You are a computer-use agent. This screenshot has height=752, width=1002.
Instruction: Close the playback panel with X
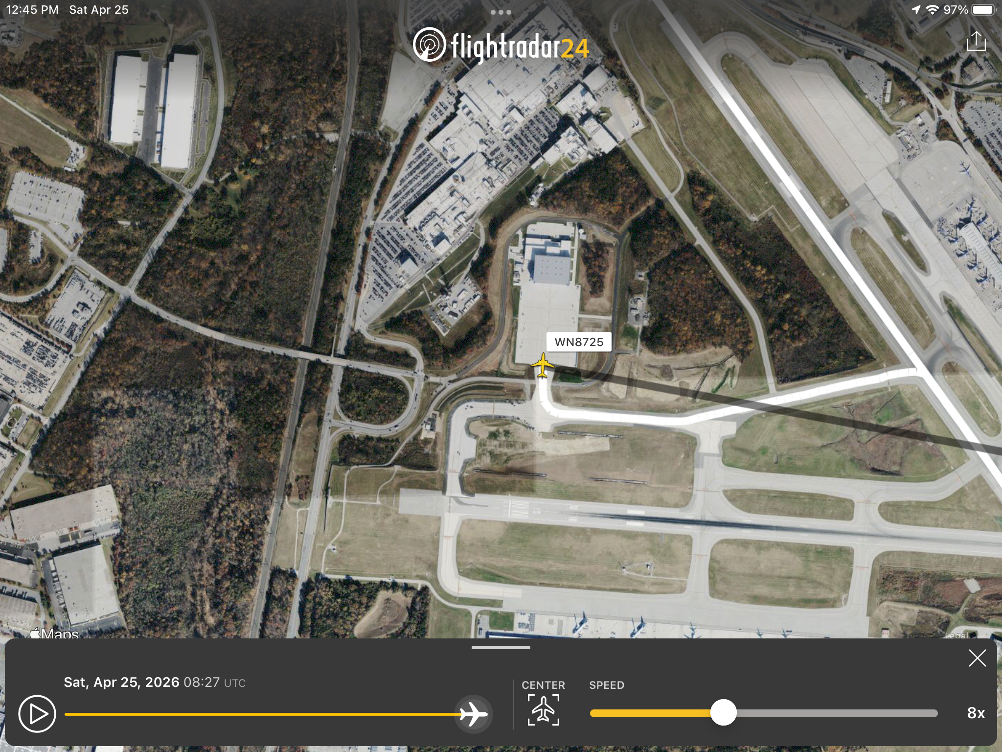click(x=977, y=658)
